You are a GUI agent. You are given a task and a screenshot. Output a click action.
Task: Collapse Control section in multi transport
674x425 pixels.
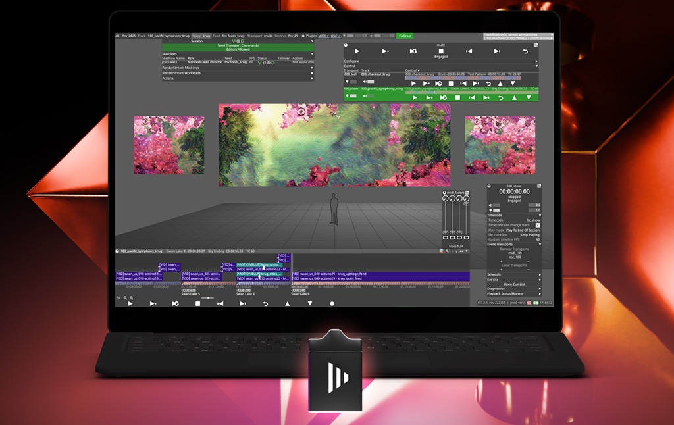(536, 66)
